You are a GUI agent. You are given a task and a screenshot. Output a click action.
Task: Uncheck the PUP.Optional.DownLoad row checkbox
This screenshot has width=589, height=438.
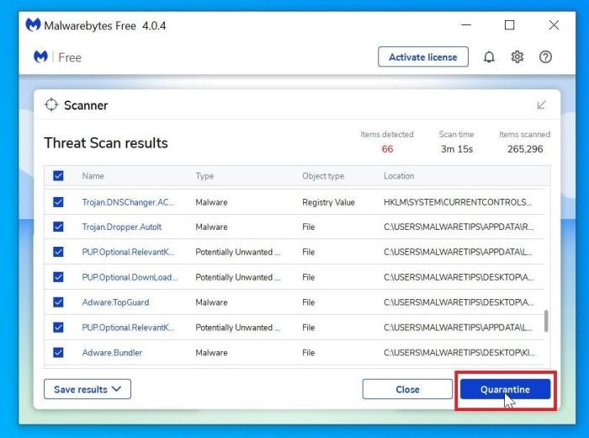pos(58,277)
